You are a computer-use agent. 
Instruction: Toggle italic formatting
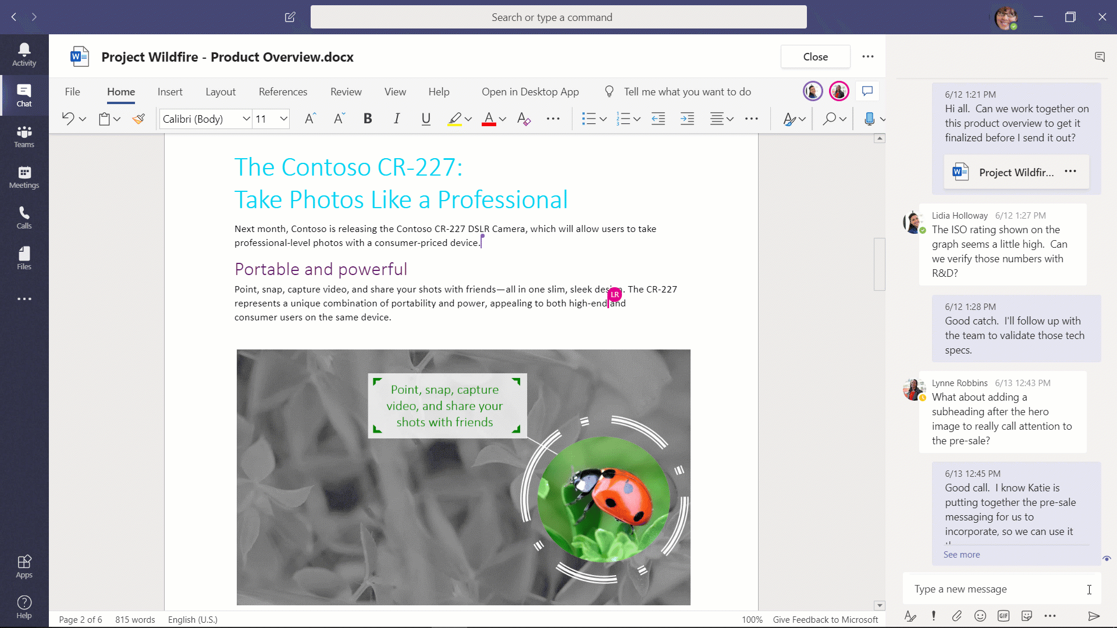(x=397, y=119)
